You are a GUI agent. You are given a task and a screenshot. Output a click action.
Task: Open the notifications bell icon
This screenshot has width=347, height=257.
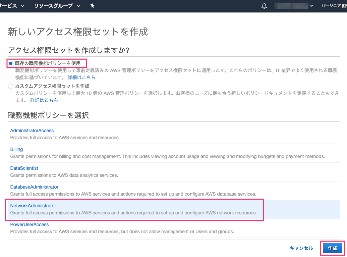click(x=264, y=6)
